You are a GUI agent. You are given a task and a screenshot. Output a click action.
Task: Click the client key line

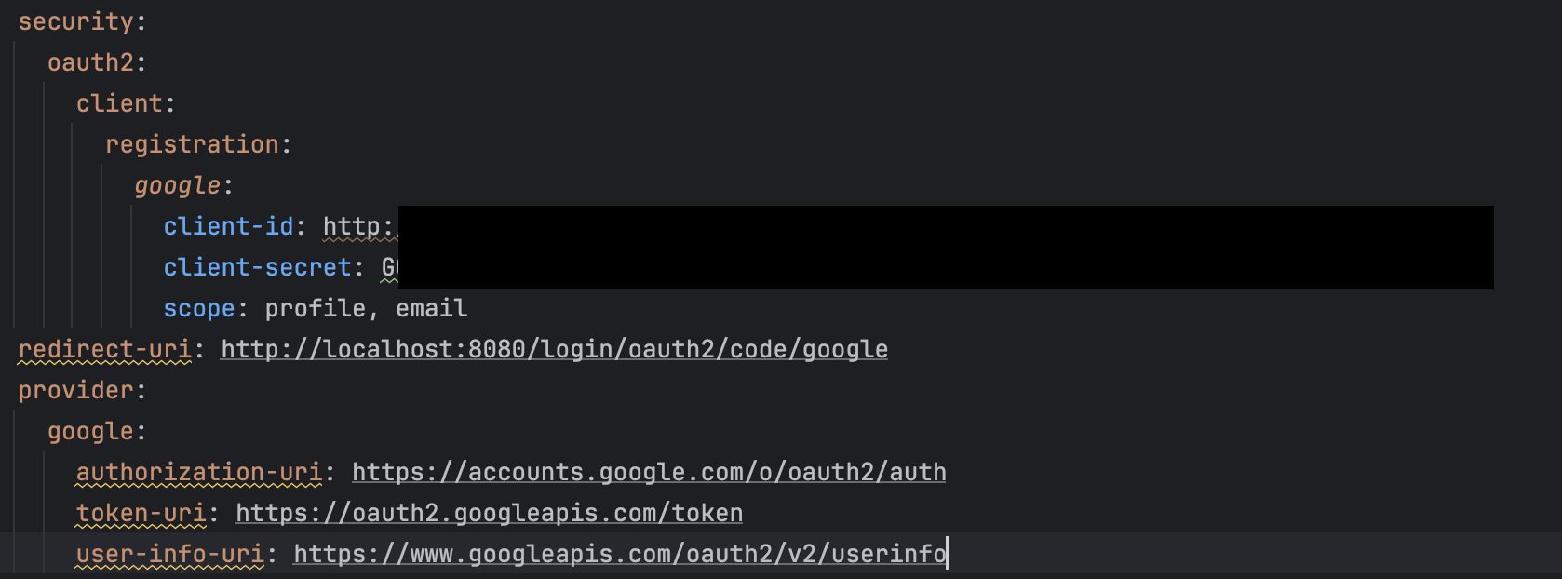click(120, 103)
